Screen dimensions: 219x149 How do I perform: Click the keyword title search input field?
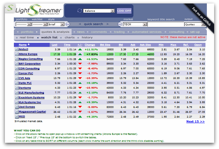point(166,24)
